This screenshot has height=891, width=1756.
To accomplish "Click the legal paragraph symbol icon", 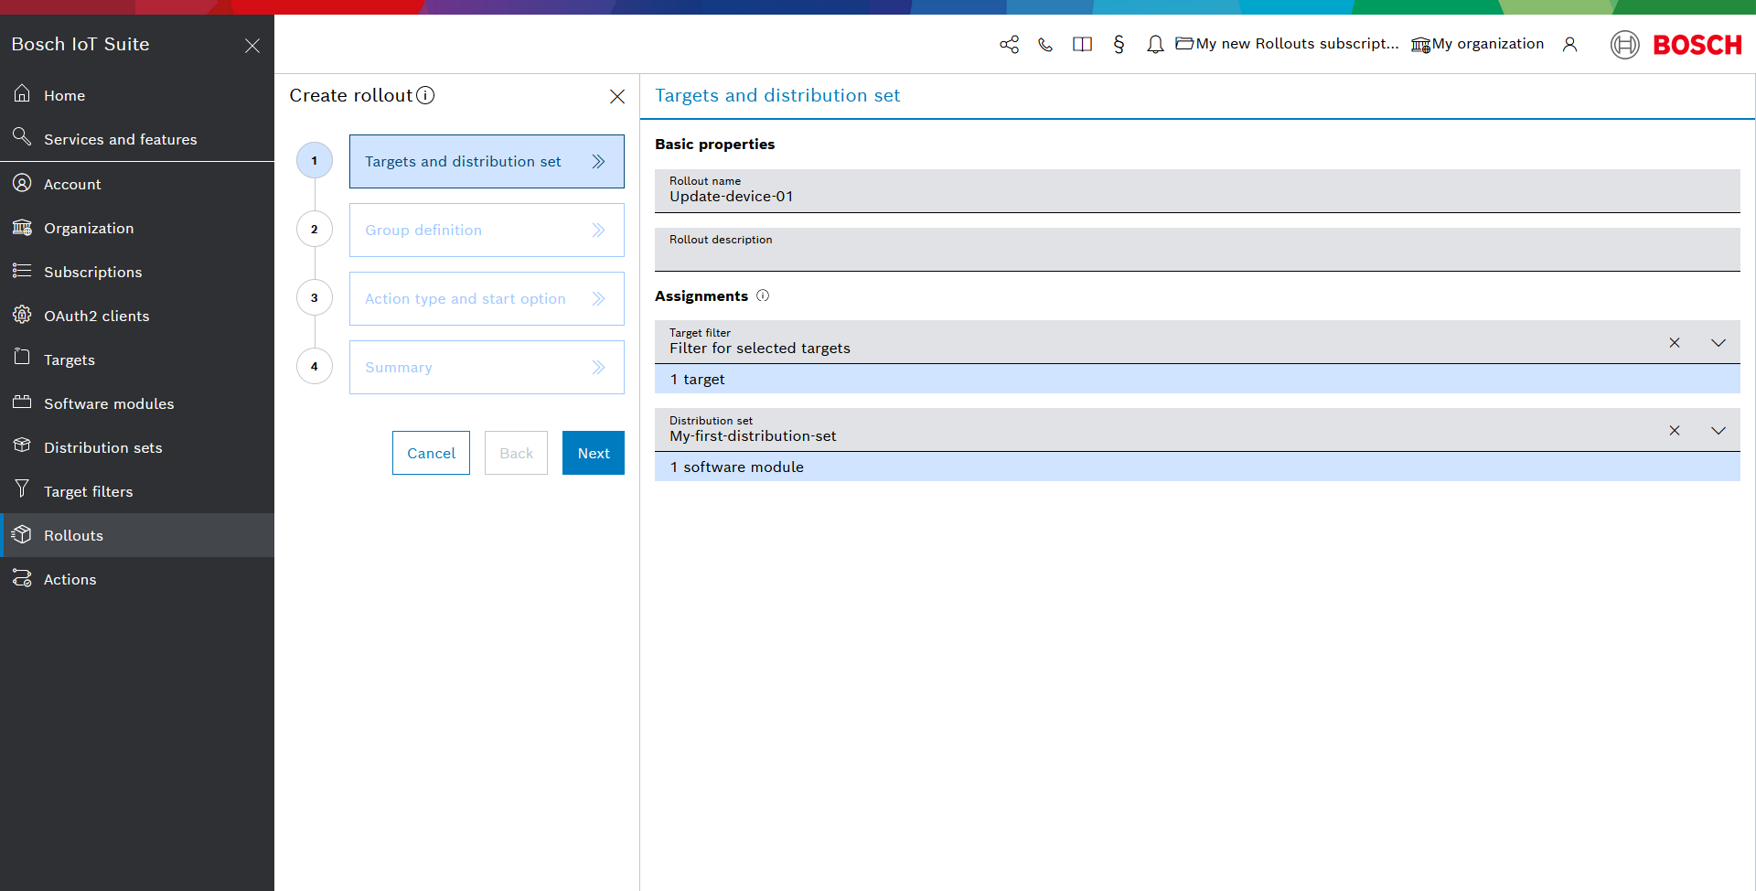I will 1119,45.
